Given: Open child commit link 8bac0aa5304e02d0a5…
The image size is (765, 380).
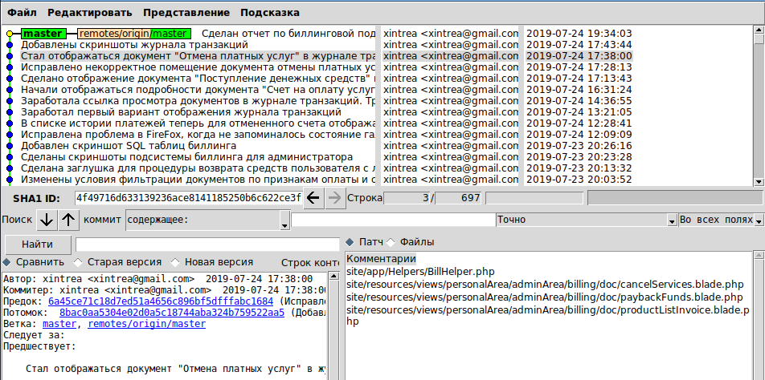Looking at the screenshot, I should tap(172, 313).
